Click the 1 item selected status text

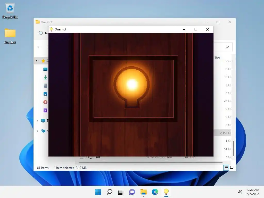coord(64,168)
